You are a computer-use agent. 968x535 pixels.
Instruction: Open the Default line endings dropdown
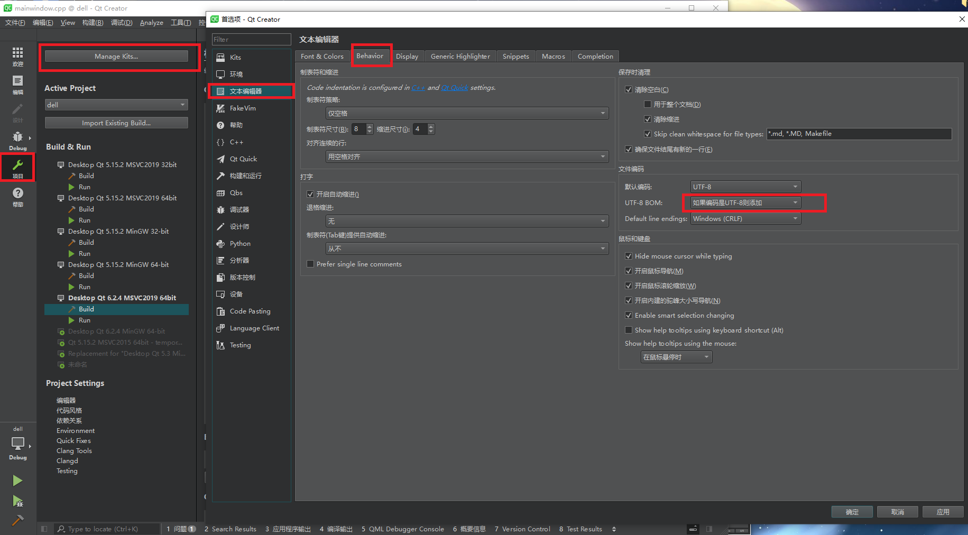tap(745, 218)
